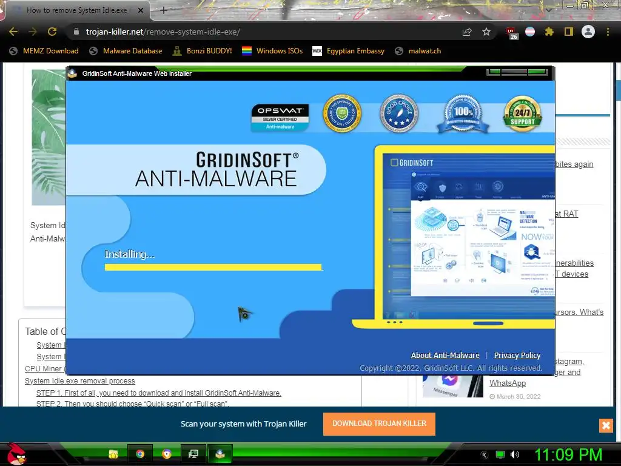
Task: Open the Windows ISOs bookmark
Action: [x=272, y=51]
